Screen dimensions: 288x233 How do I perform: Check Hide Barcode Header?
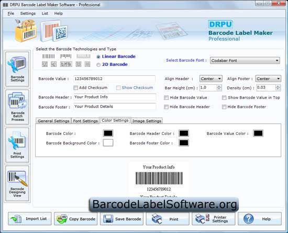[x=166, y=107]
